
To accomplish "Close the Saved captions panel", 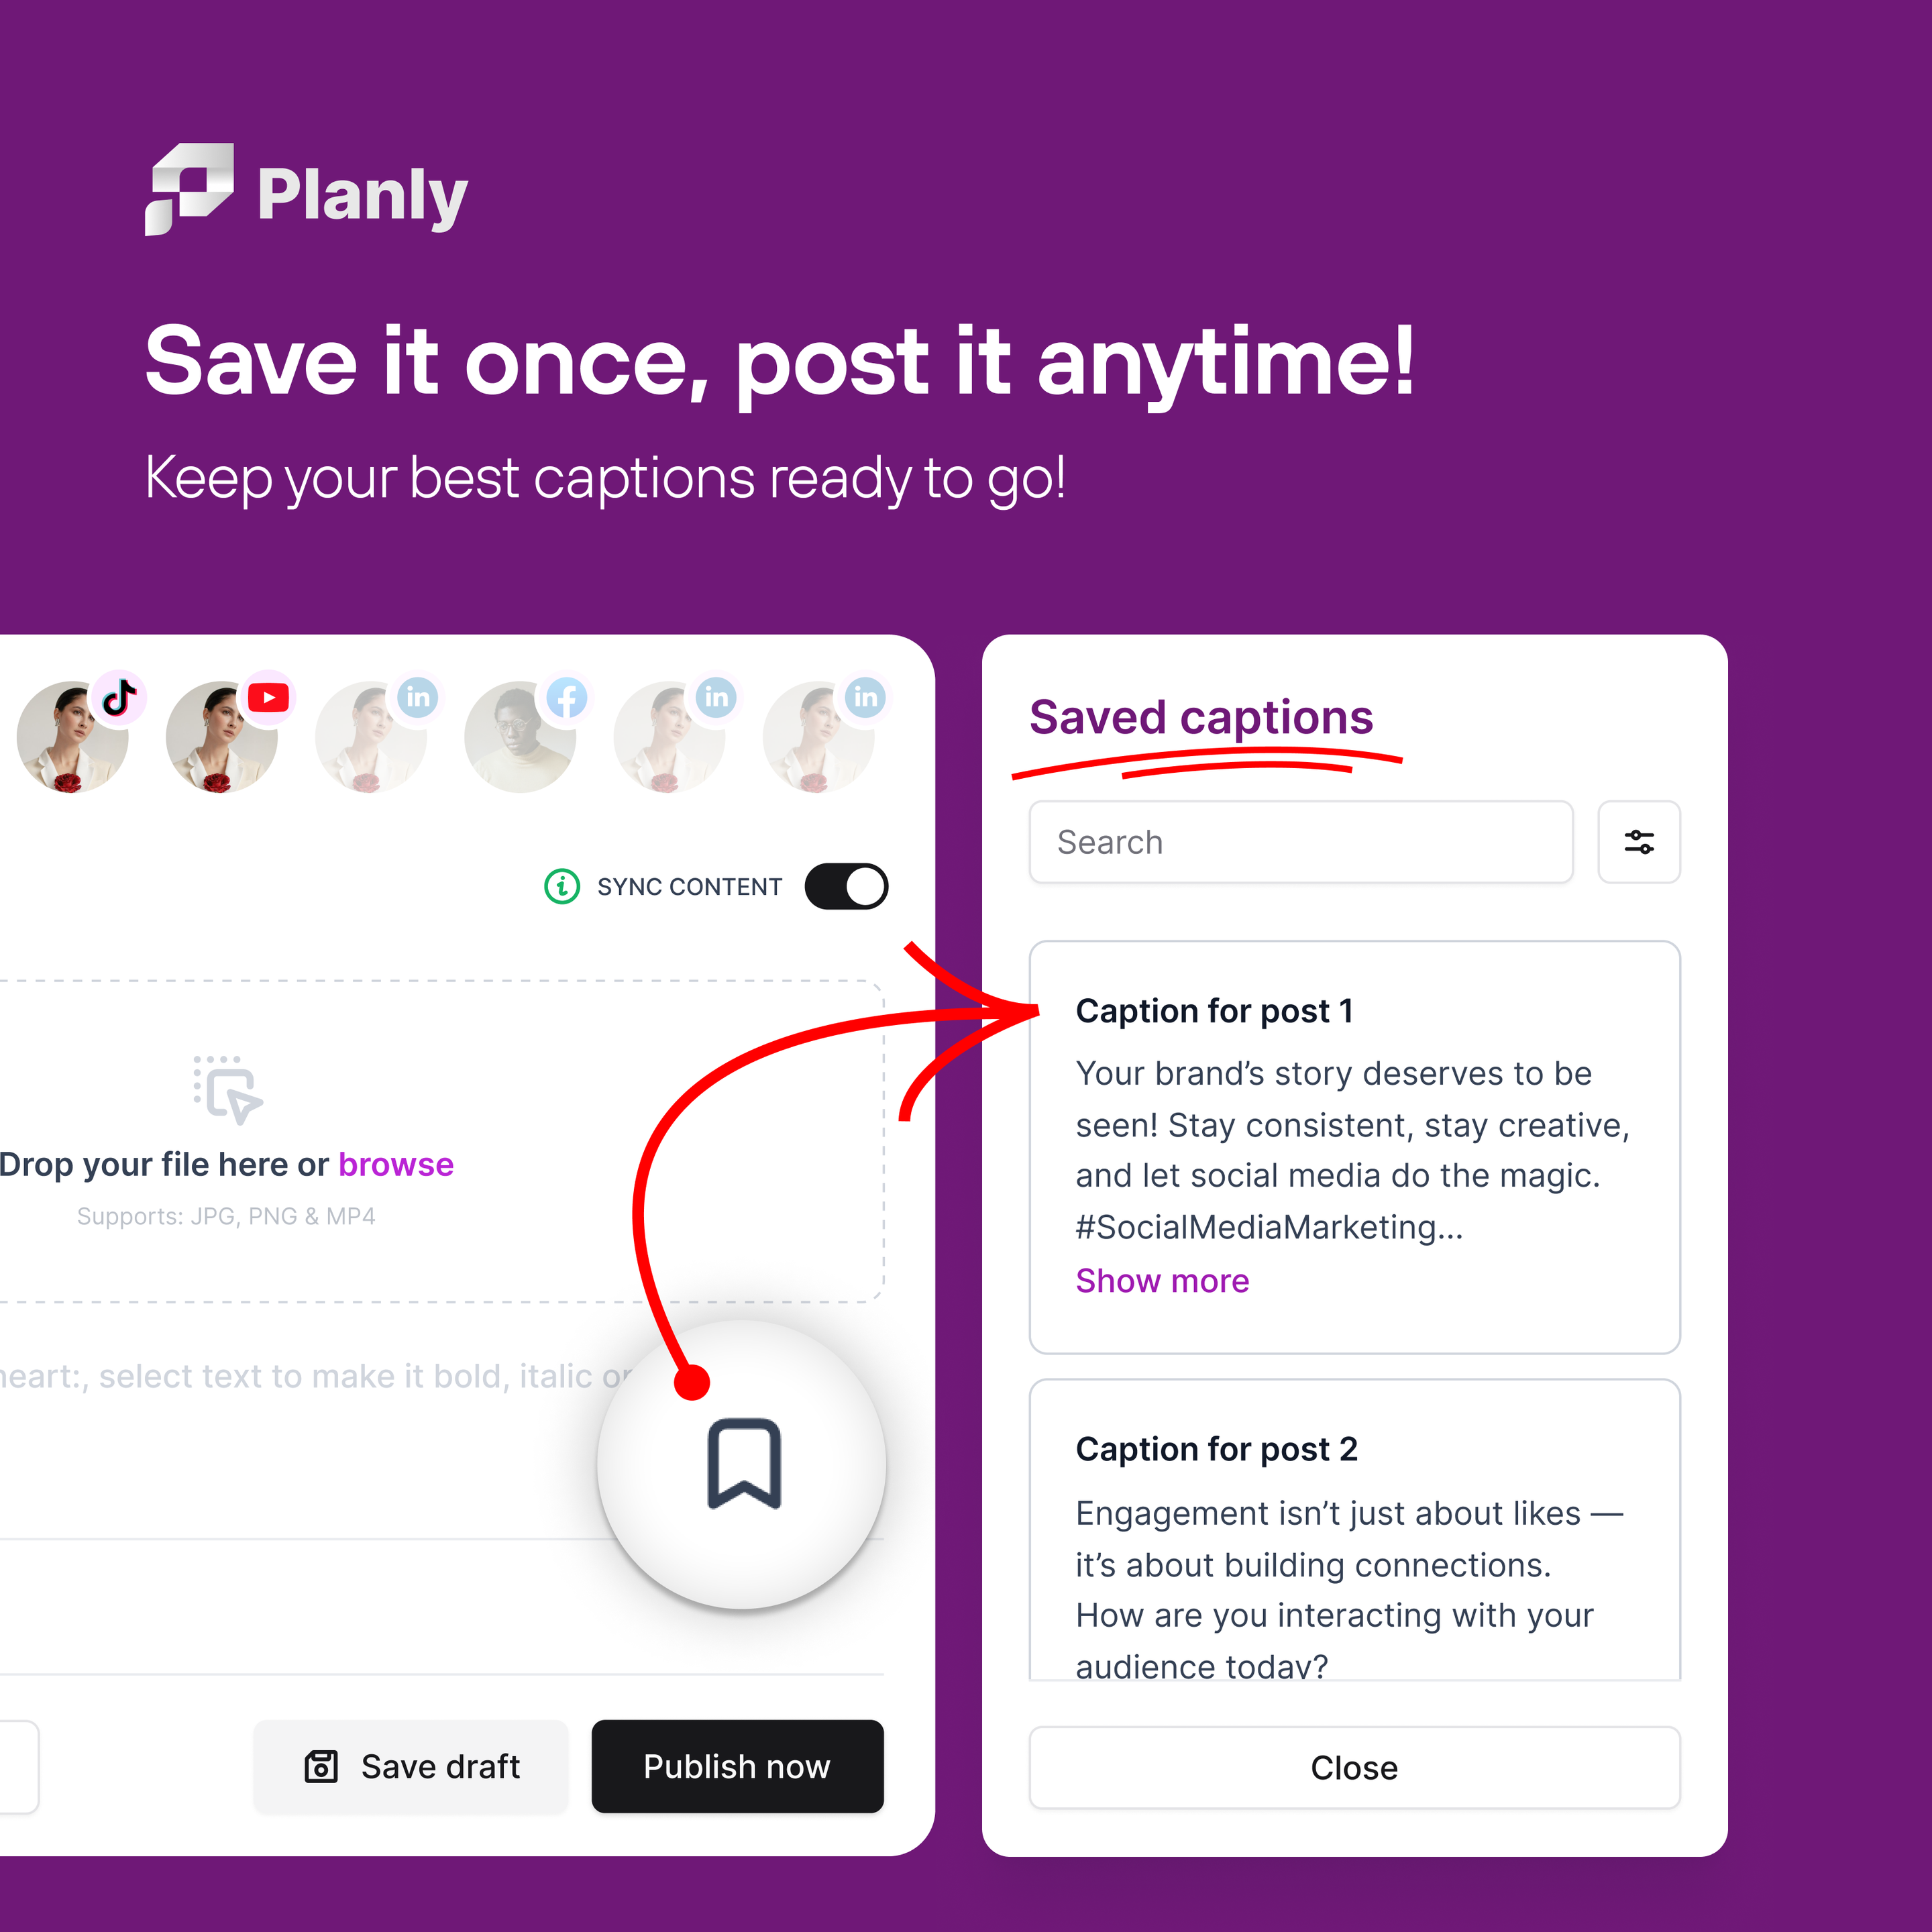I will (x=1354, y=1768).
